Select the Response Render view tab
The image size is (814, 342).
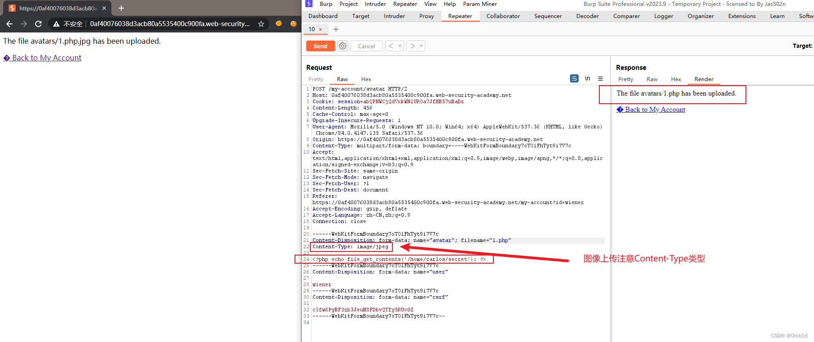tap(704, 79)
